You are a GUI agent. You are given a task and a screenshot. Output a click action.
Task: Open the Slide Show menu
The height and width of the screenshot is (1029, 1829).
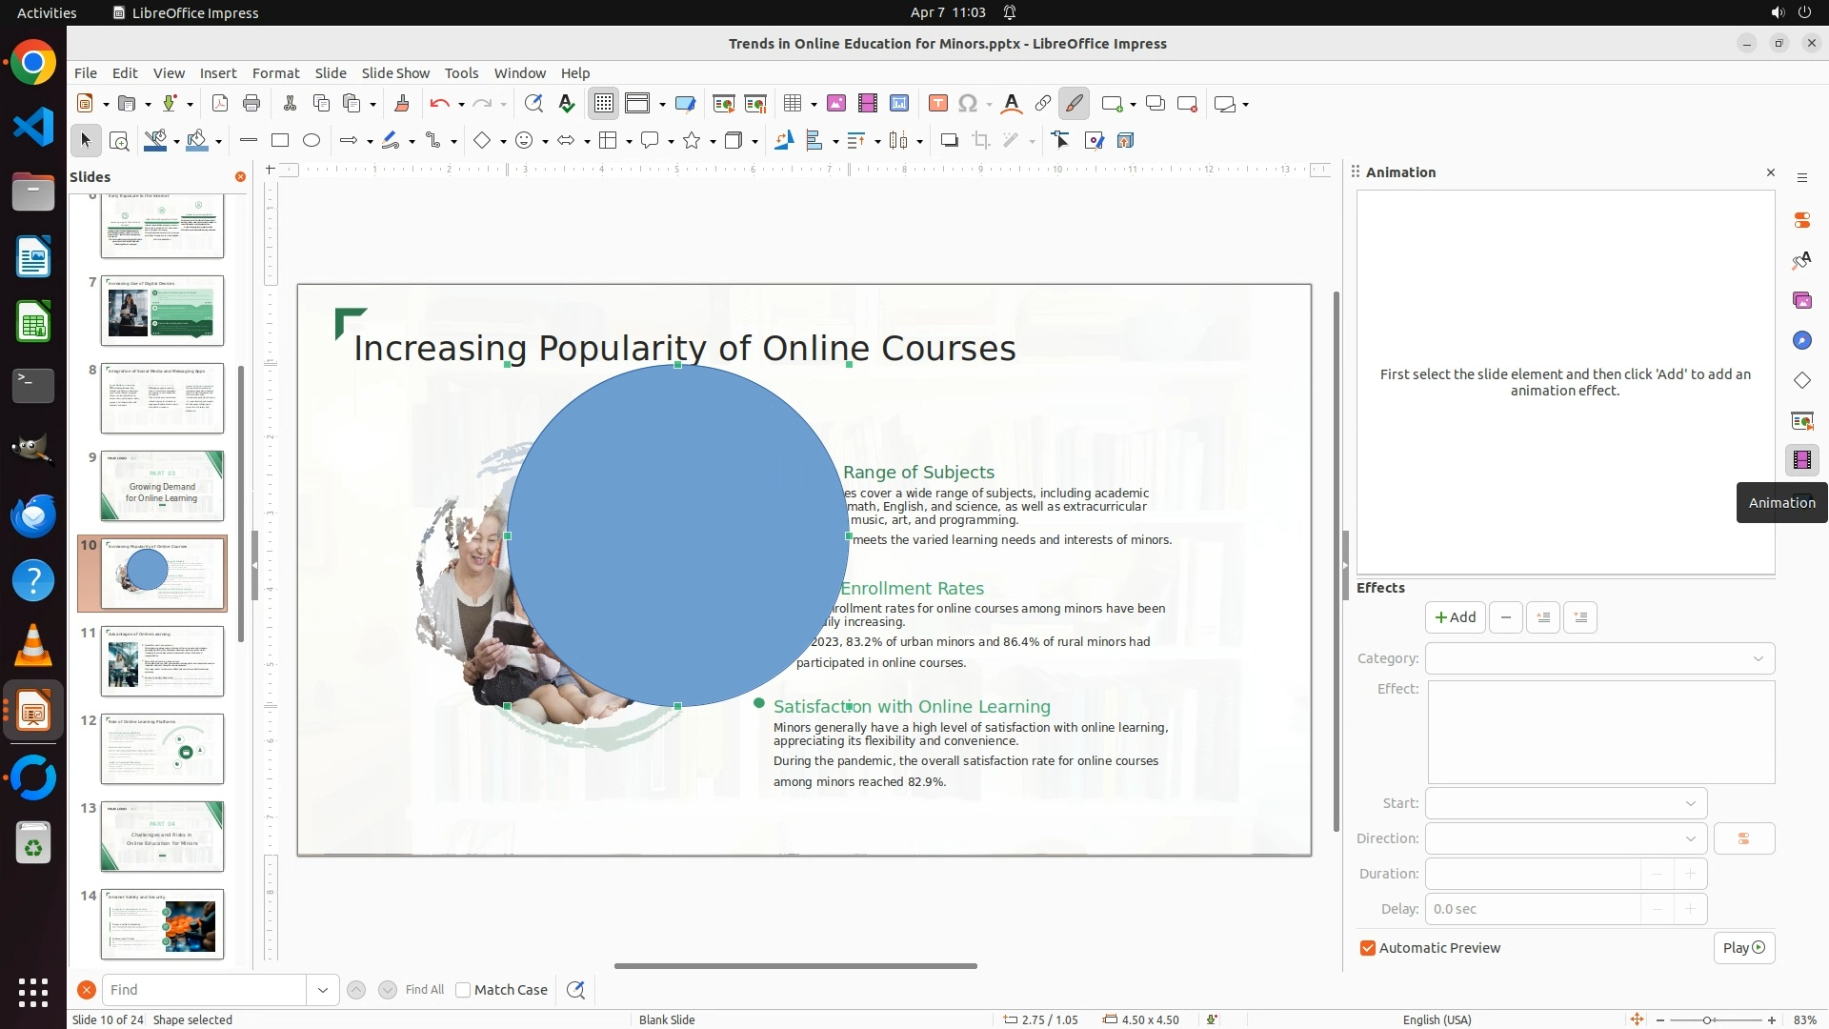(395, 73)
